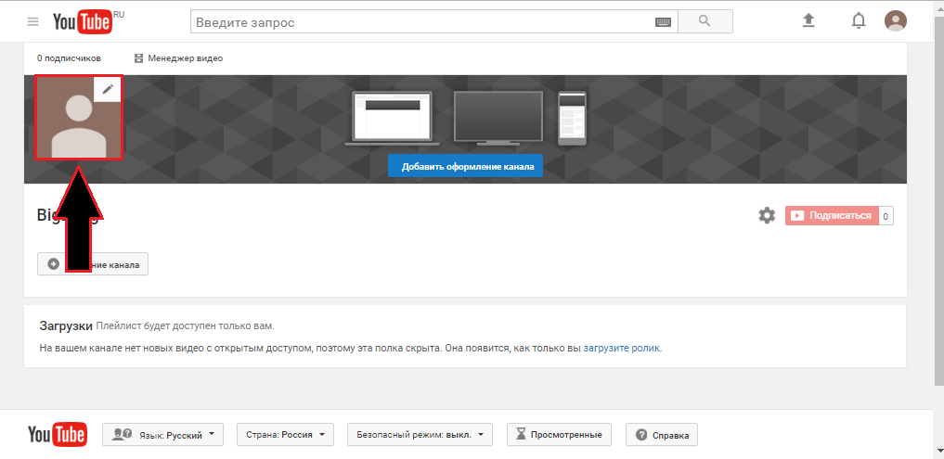Click the YouTube logo in header
944x459 pixels.
pos(82,21)
